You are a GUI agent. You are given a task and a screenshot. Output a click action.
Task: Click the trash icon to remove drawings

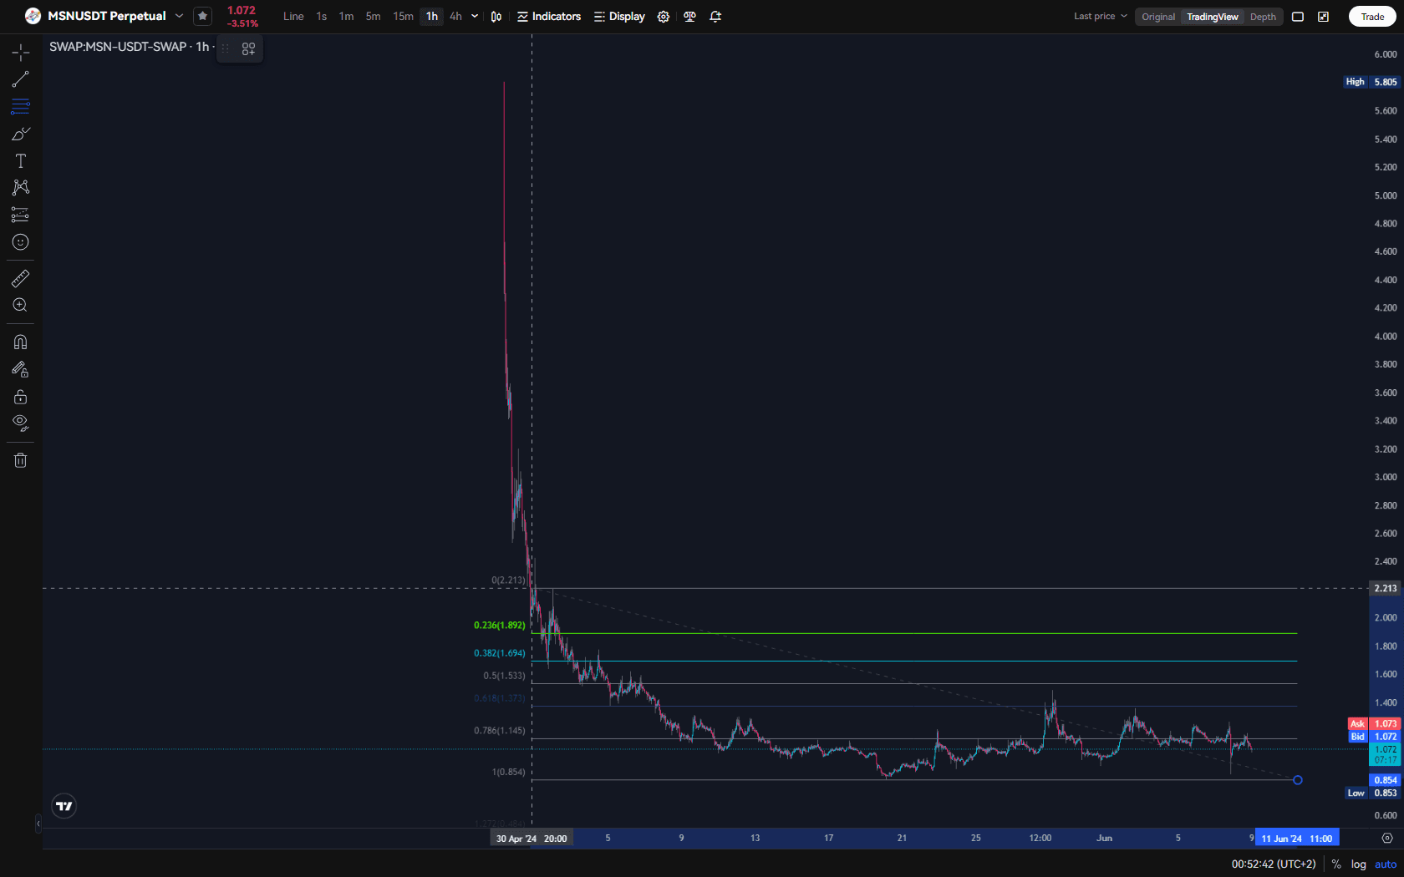pos(21,460)
